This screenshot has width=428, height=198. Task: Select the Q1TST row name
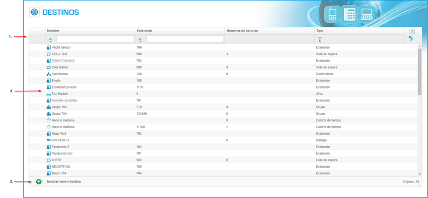click(57, 160)
